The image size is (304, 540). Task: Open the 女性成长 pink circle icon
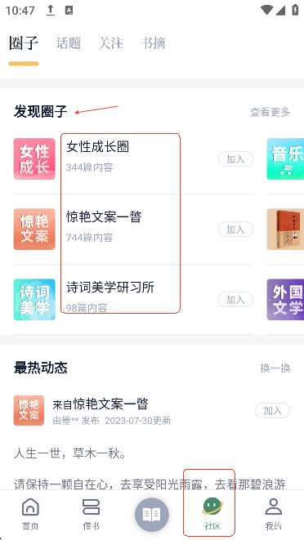[x=34, y=158]
